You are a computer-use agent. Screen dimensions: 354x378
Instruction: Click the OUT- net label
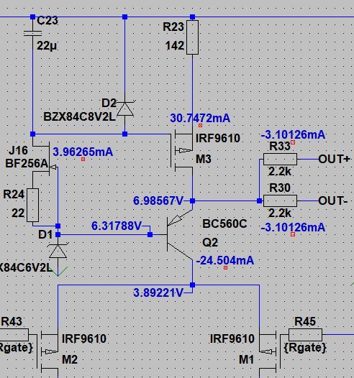[x=332, y=200]
